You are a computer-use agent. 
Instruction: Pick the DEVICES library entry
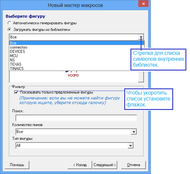point(77,52)
